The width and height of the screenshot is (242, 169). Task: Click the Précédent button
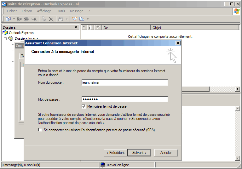click(115, 153)
